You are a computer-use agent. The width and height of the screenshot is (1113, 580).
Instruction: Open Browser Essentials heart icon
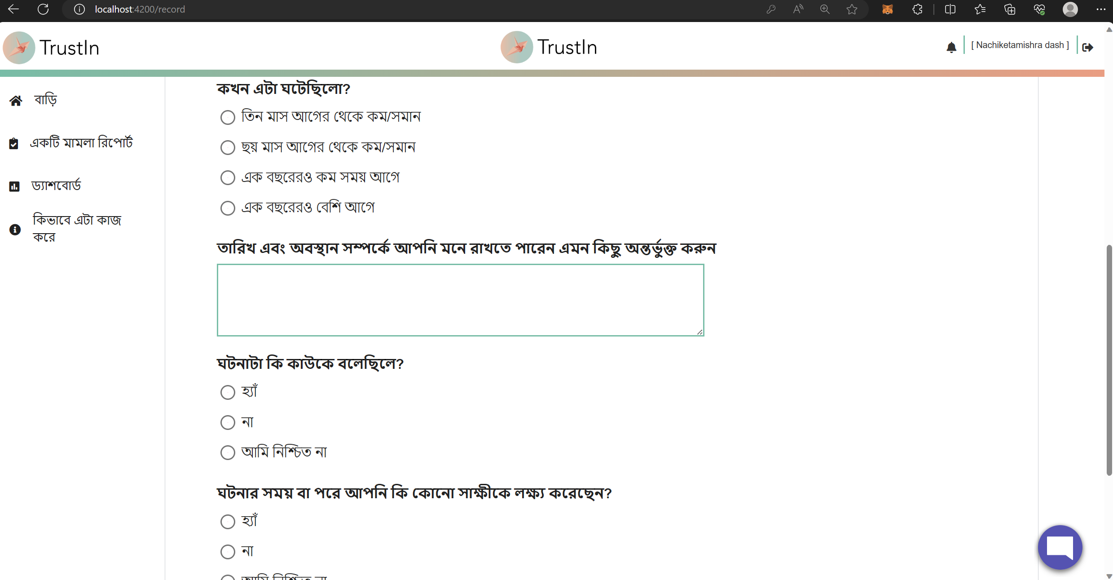1039,9
